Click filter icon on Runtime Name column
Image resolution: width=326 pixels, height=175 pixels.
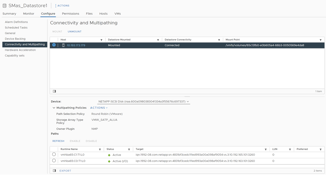[x=100, y=149]
